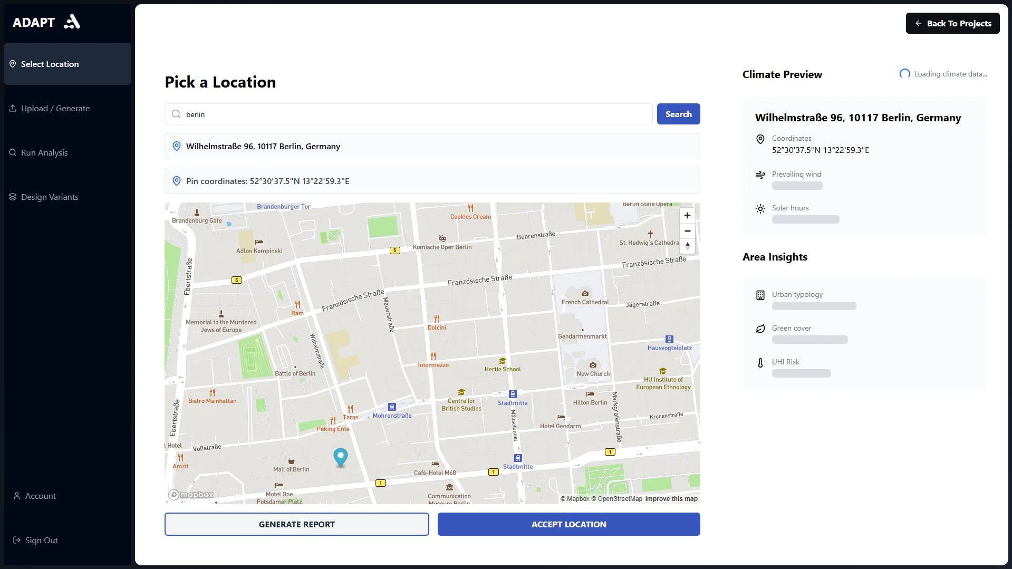Focus the location search field
Image resolution: width=1012 pixels, height=569 pixels.
point(409,114)
